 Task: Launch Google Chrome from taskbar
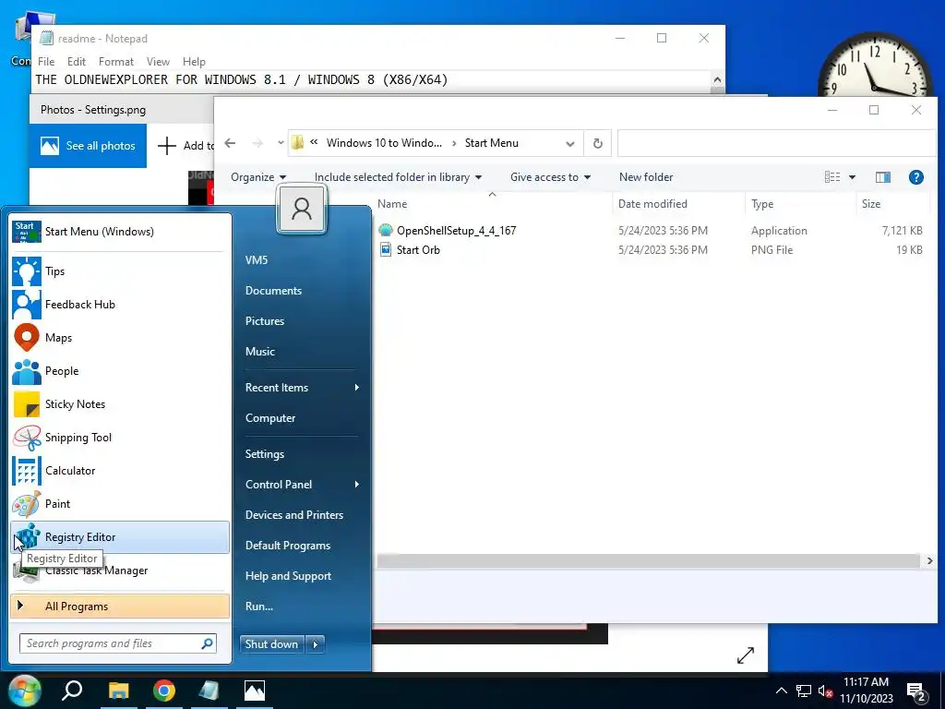coord(164,691)
